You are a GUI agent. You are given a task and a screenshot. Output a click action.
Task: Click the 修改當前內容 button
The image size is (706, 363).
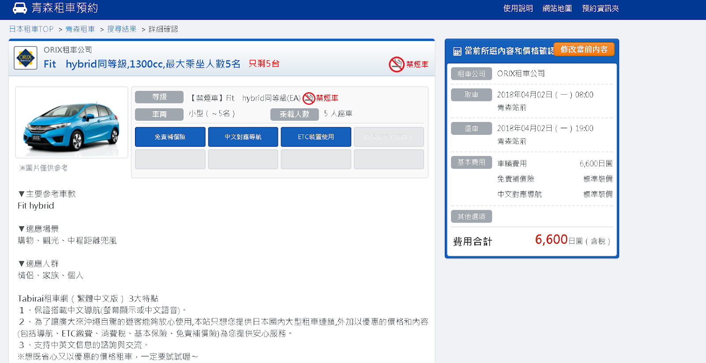(584, 49)
